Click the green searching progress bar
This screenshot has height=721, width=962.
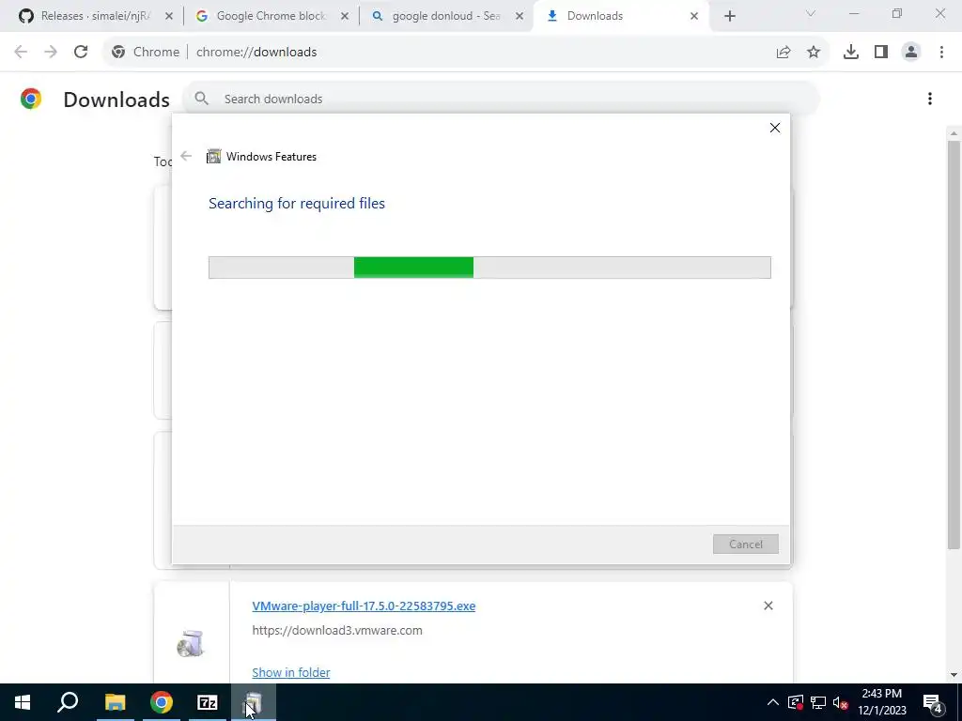click(489, 268)
